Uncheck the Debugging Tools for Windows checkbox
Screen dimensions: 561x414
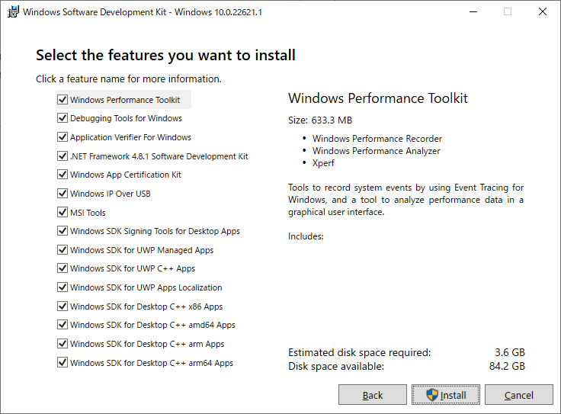coord(63,117)
